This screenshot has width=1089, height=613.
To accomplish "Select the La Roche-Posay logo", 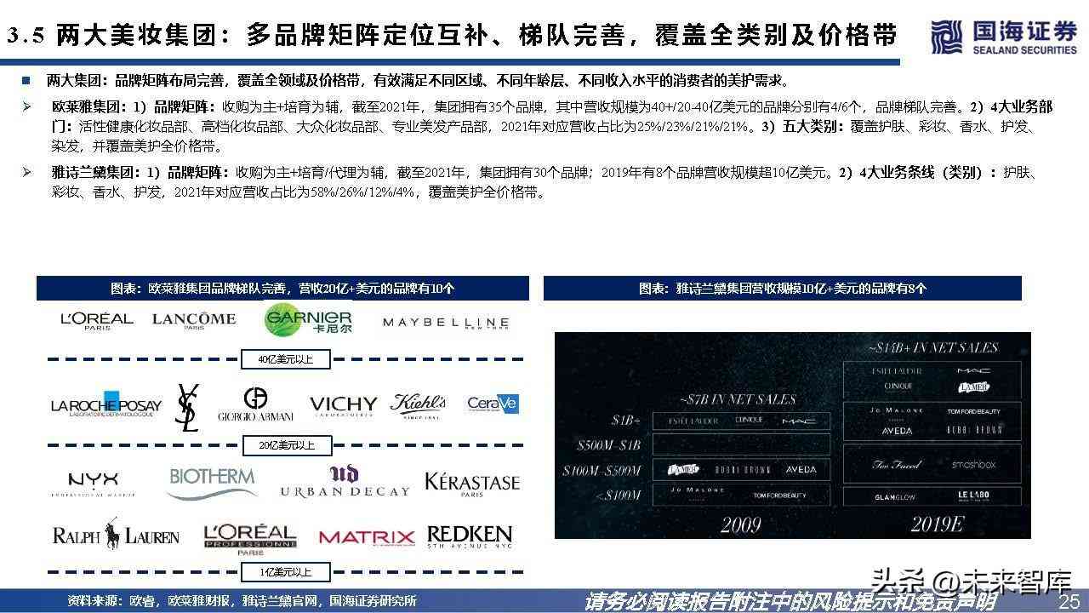I will click(x=105, y=407).
